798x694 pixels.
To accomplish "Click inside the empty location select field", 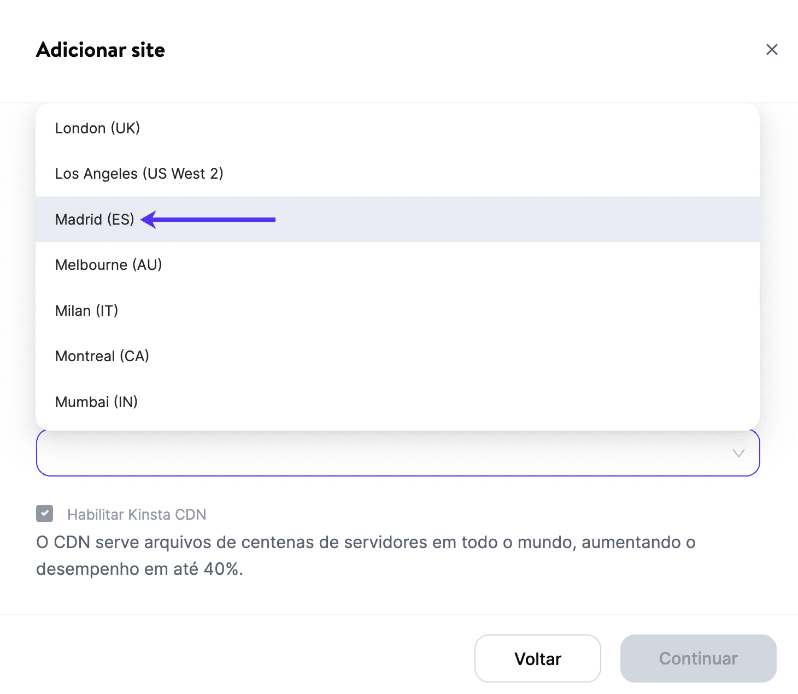I will click(x=383, y=454).
